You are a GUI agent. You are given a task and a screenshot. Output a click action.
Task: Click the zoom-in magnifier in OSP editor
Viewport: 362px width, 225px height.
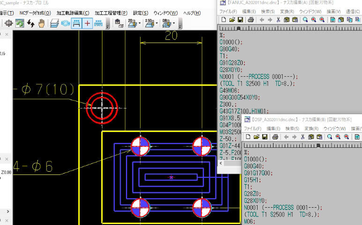338,137
